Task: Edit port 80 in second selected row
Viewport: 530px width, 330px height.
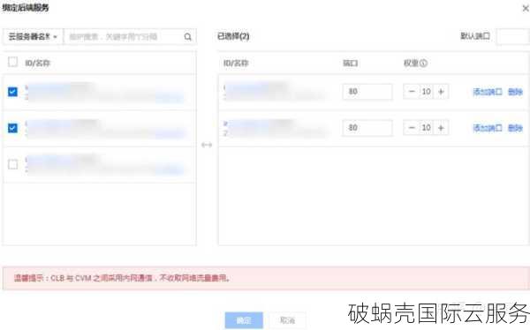Action: coord(367,128)
